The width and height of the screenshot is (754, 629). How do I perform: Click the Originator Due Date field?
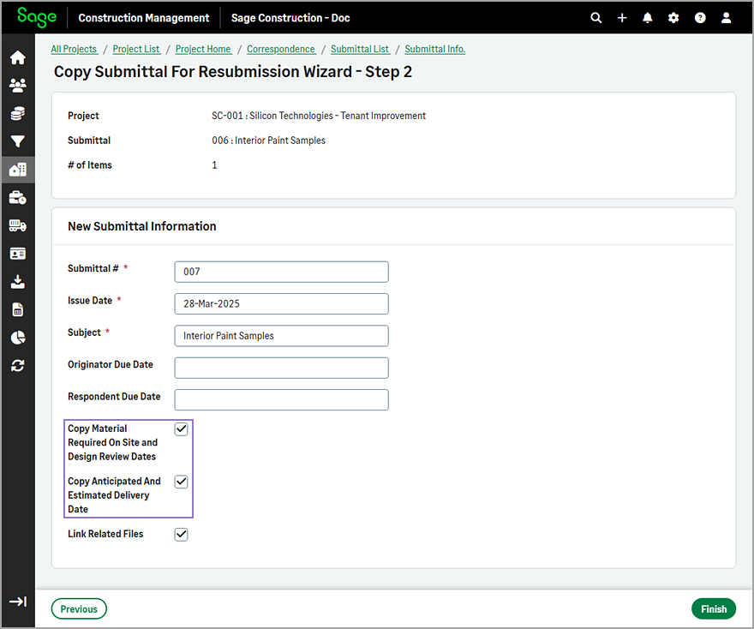tap(281, 368)
